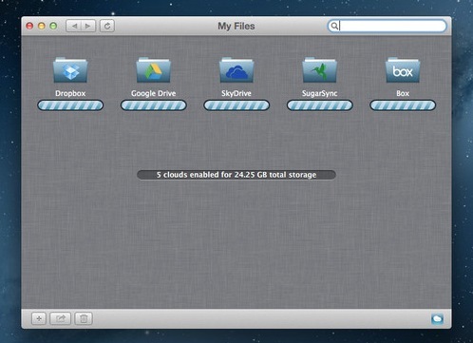Open the Google Drive folder icon
The image size is (473, 343).
[x=154, y=70]
